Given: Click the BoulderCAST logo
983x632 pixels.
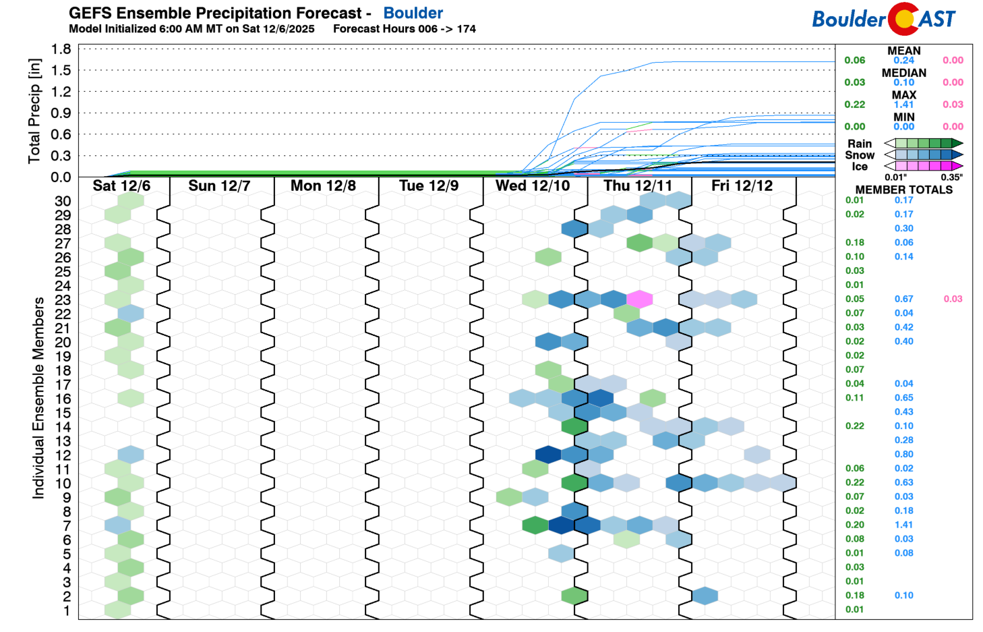Looking at the screenshot, I should pos(883,19).
